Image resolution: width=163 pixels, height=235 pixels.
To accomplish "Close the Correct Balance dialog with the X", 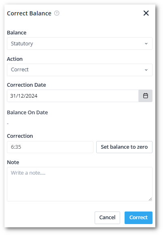I will (x=146, y=13).
